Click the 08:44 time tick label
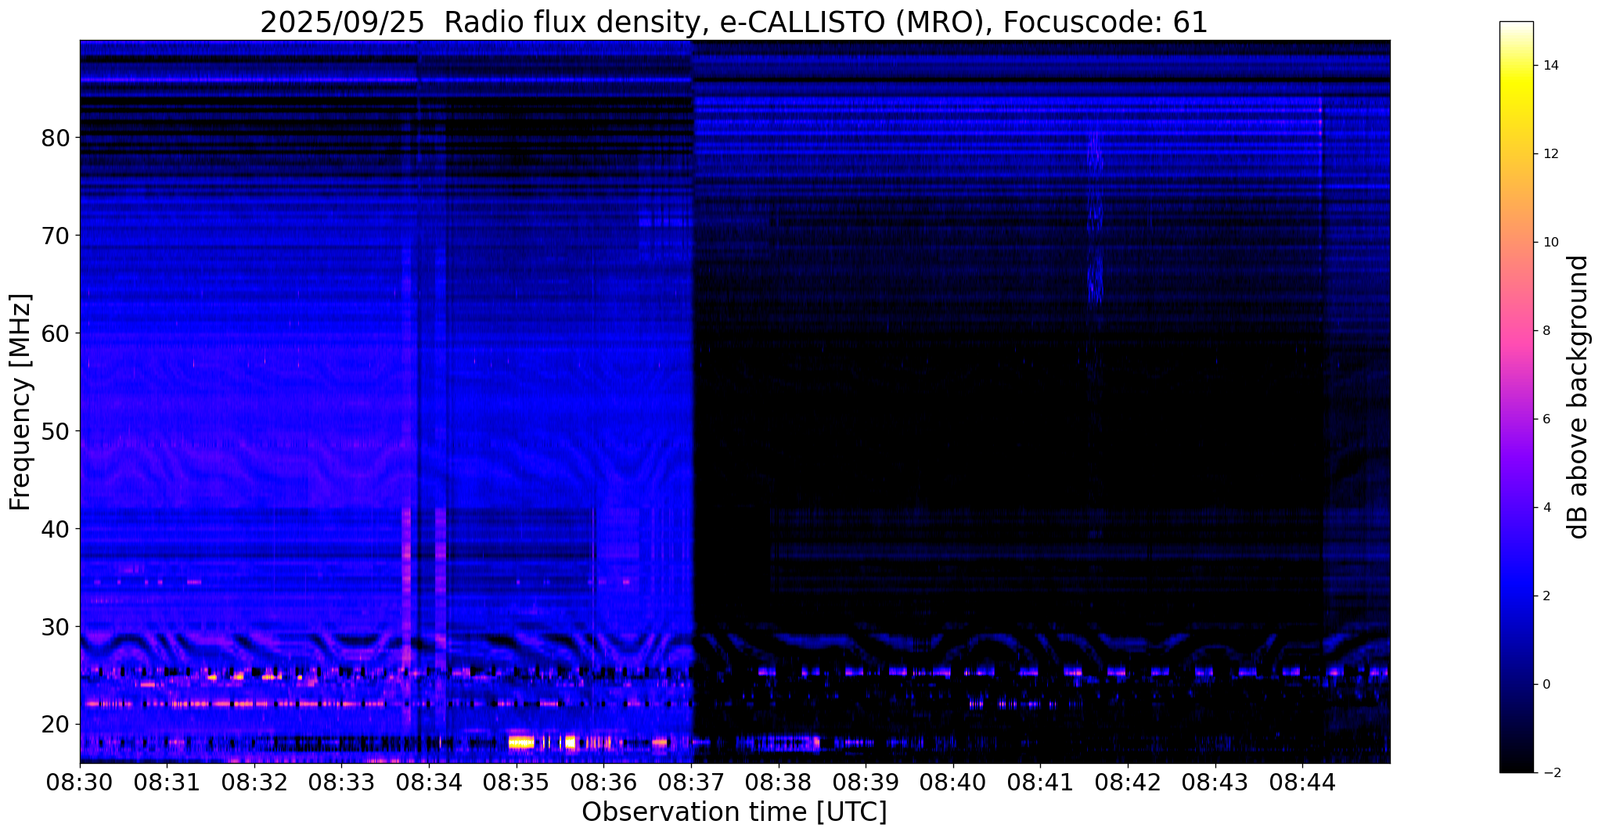 1302,782
